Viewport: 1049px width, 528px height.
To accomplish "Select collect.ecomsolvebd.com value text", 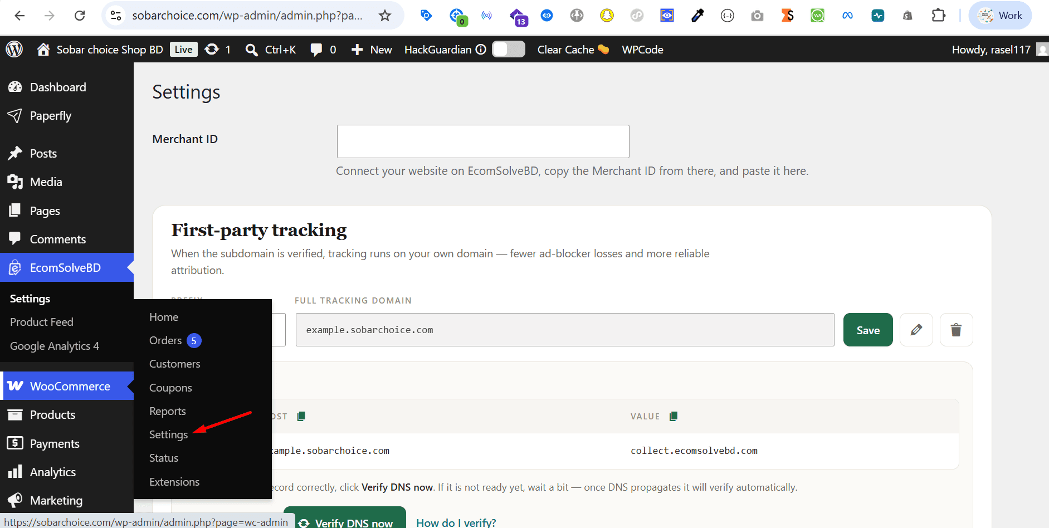I will pyautogui.click(x=694, y=451).
